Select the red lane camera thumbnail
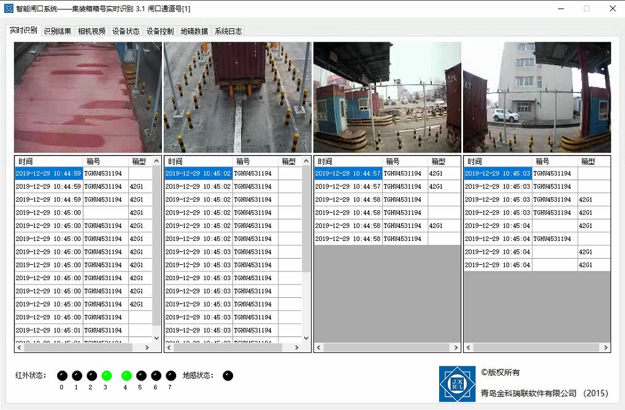The width and height of the screenshot is (625, 410). click(88, 97)
